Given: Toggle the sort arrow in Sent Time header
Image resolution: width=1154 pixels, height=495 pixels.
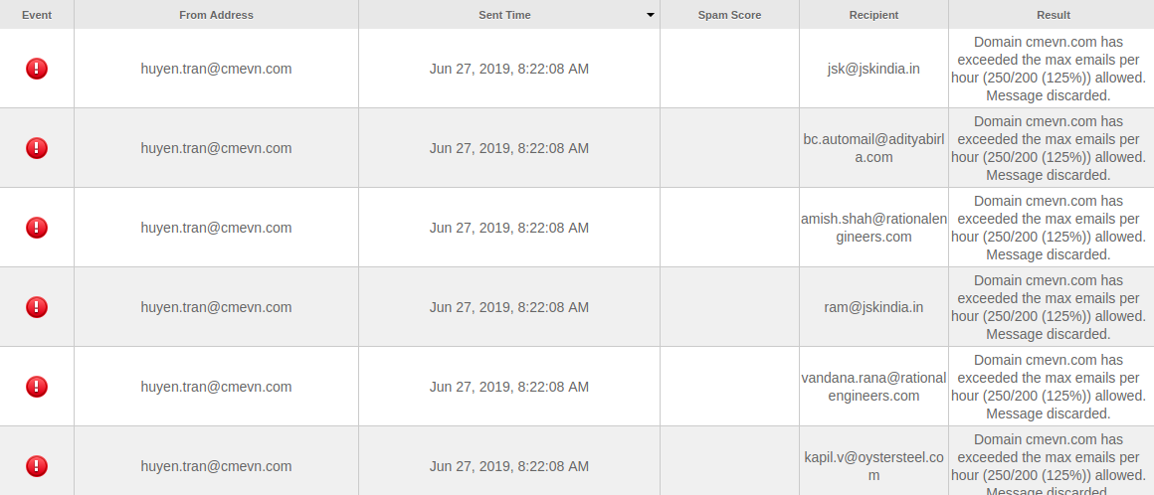Looking at the screenshot, I should tap(650, 15).
